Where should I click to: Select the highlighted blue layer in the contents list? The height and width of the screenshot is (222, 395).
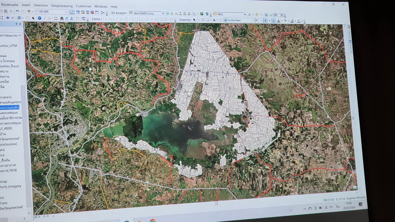click(x=10, y=107)
